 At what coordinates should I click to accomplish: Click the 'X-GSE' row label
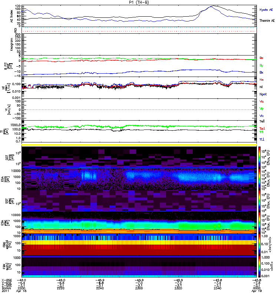pos(7,280)
